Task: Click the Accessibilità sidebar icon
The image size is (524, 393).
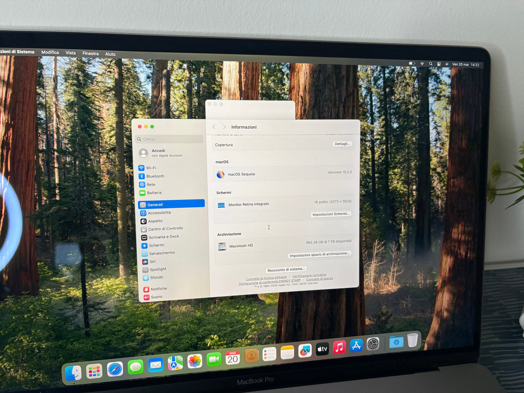Action: [143, 213]
